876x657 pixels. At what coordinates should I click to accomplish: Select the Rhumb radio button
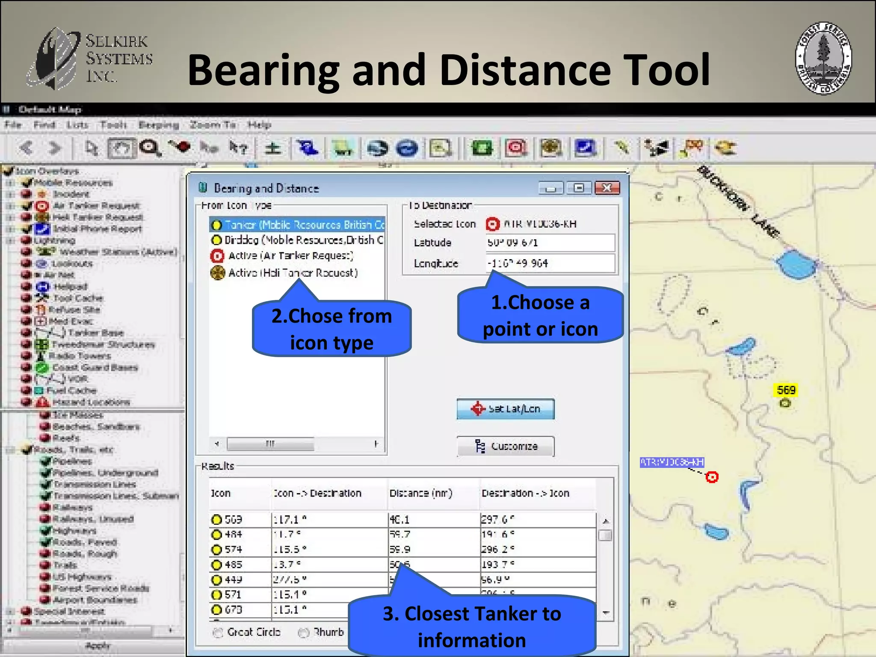[x=304, y=633]
